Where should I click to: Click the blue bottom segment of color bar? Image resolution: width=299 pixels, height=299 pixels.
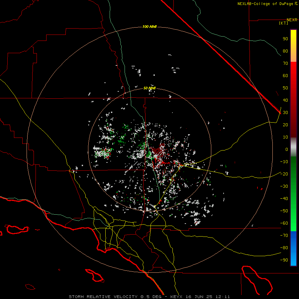[293, 249]
